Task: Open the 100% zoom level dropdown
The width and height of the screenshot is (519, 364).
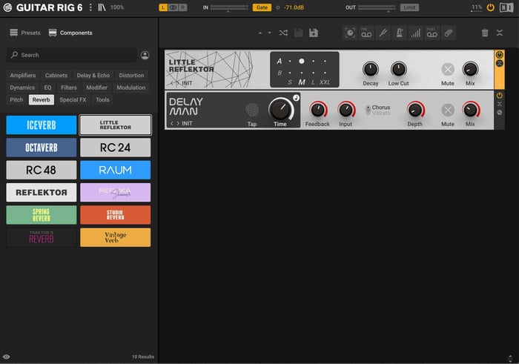Action: pos(117,7)
